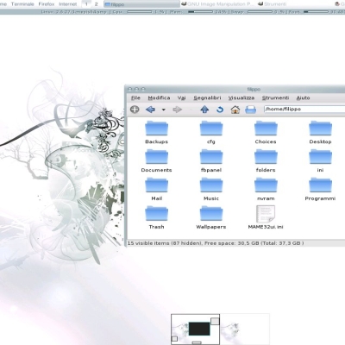Select the Documents folder

click(156, 161)
